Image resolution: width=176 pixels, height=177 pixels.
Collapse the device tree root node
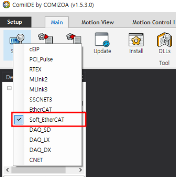9,88
